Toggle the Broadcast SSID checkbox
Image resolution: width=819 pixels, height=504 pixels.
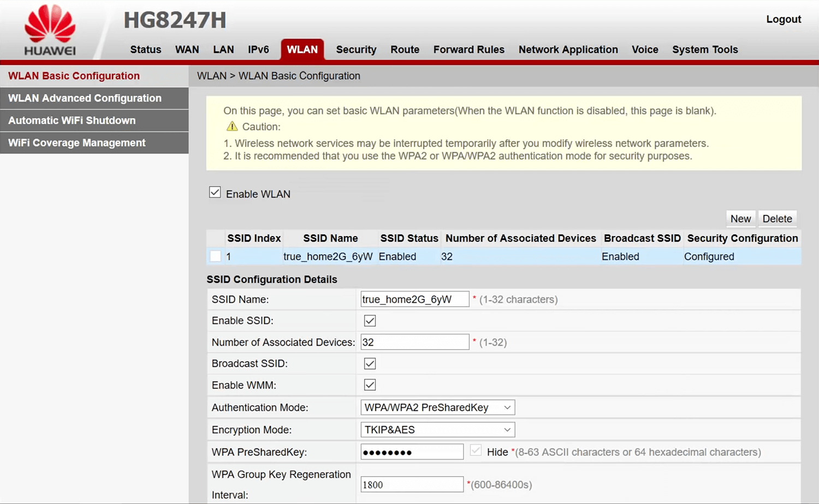point(370,364)
